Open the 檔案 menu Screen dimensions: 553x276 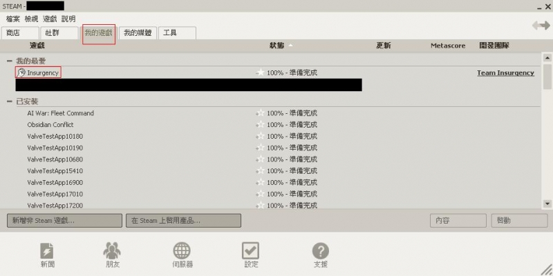point(13,19)
